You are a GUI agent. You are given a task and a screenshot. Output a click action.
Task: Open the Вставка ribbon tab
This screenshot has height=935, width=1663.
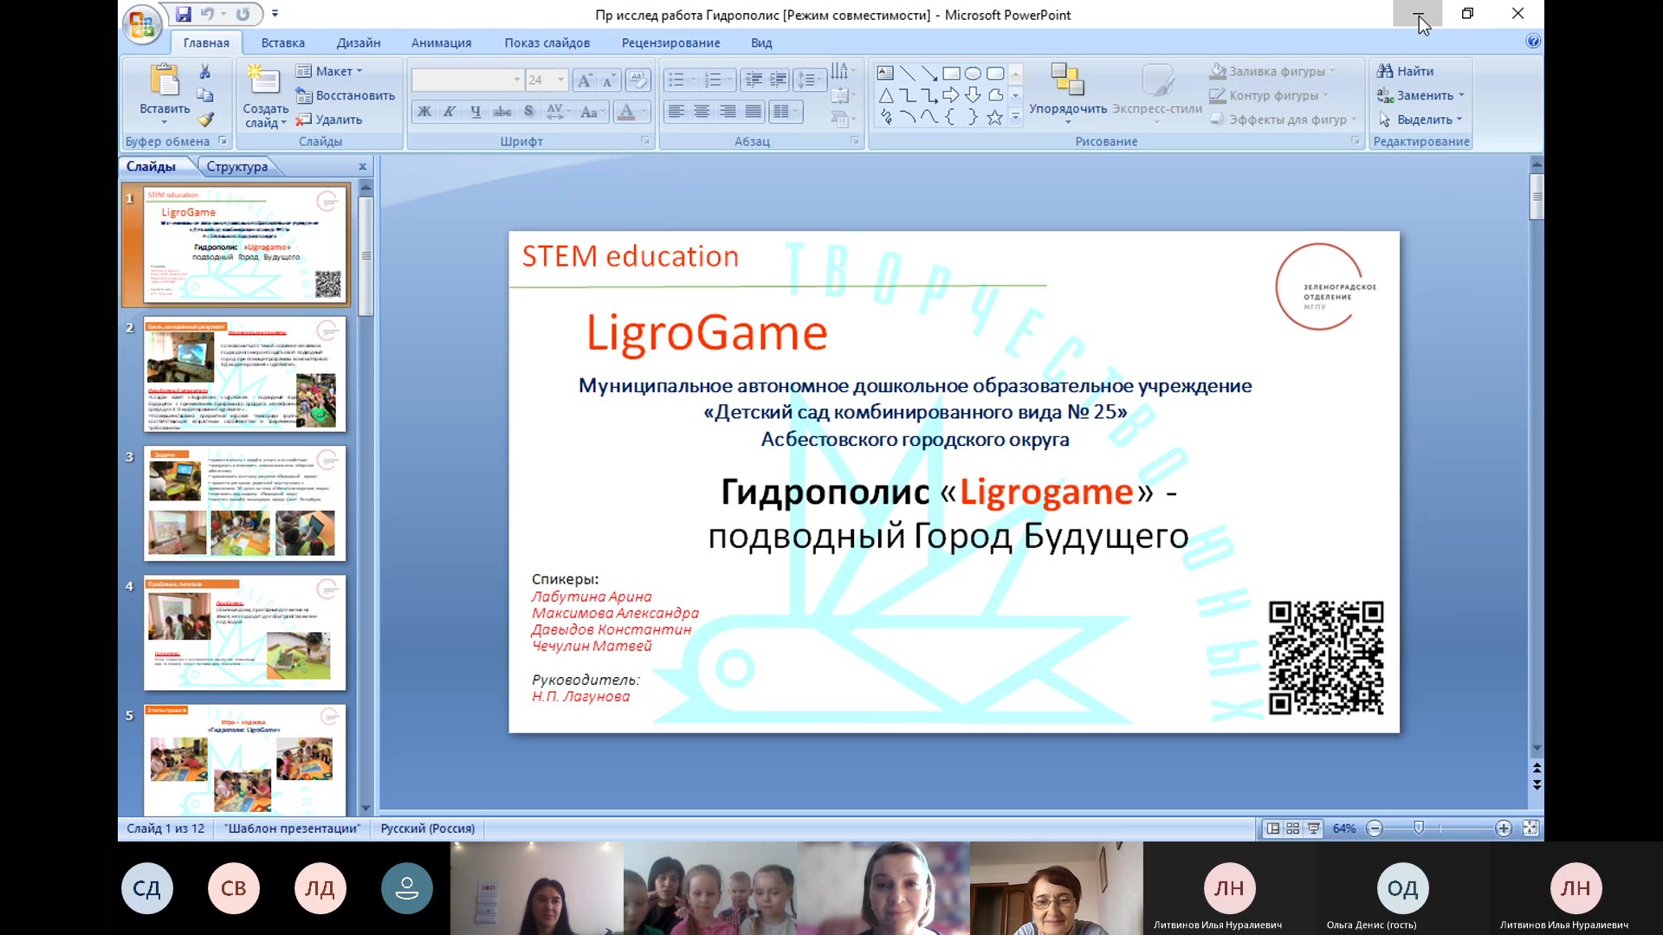click(x=282, y=42)
